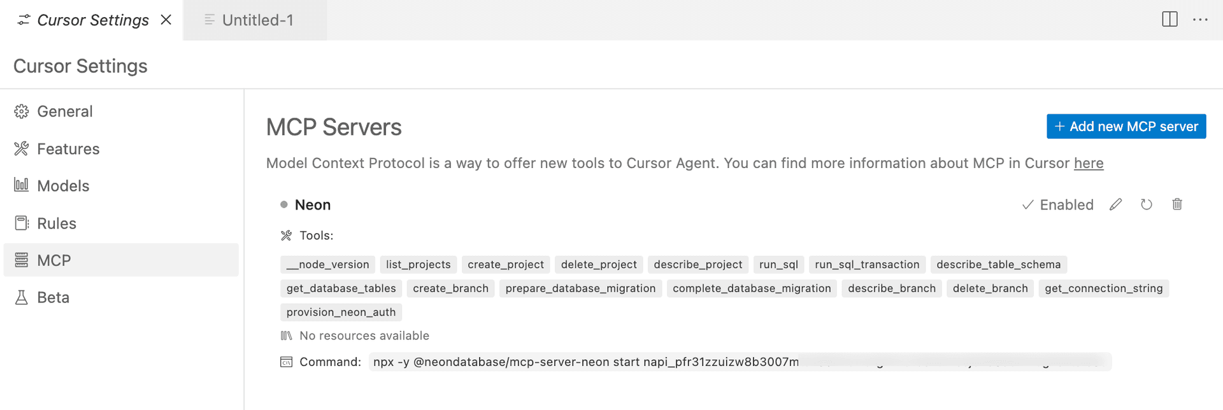Click the Neon command text field

click(x=739, y=362)
